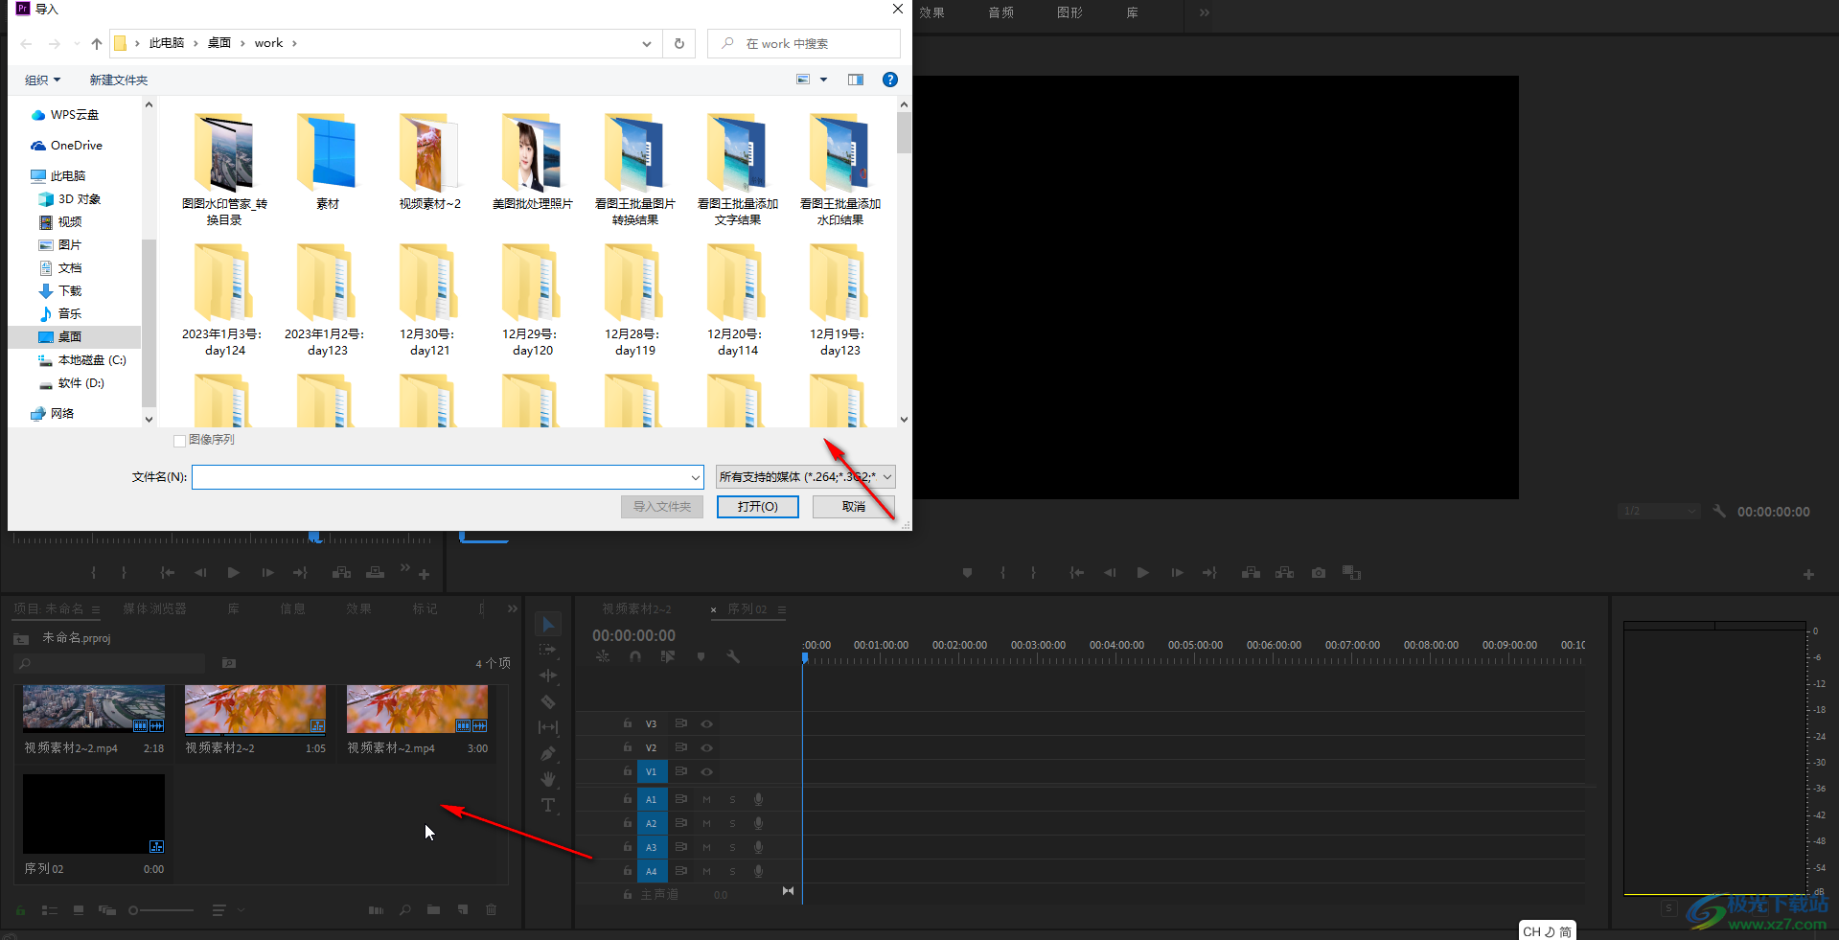Screen dimensions: 1839x940
Task: Solo the A2 audio track
Action: [x=733, y=824]
